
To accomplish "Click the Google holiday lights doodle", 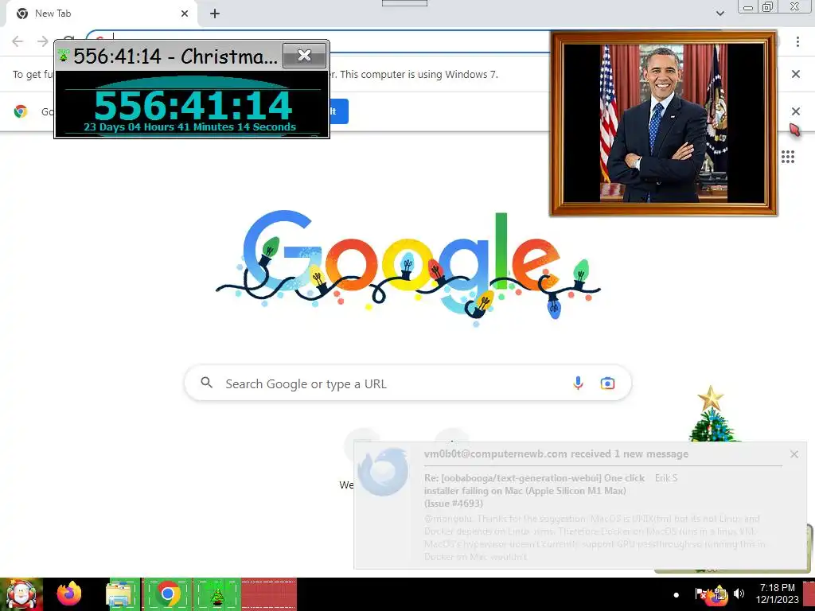I will 408,267.
